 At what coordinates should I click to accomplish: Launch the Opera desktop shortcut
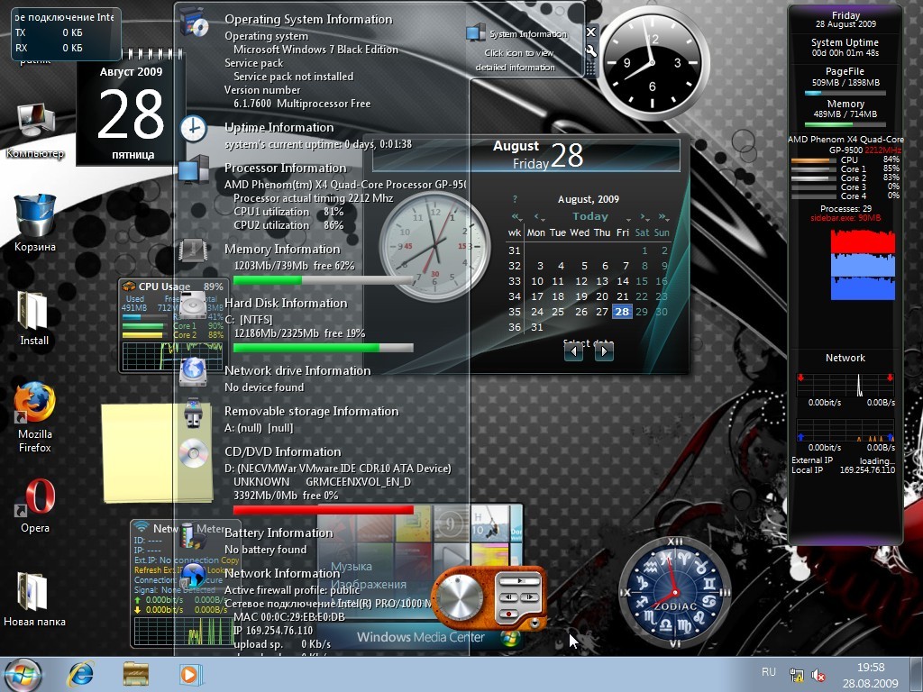pos(35,506)
